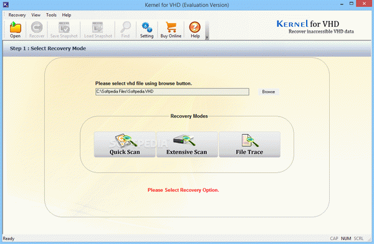Click the 'Step 1 : Select Recovery Mode' heading

click(48, 49)
